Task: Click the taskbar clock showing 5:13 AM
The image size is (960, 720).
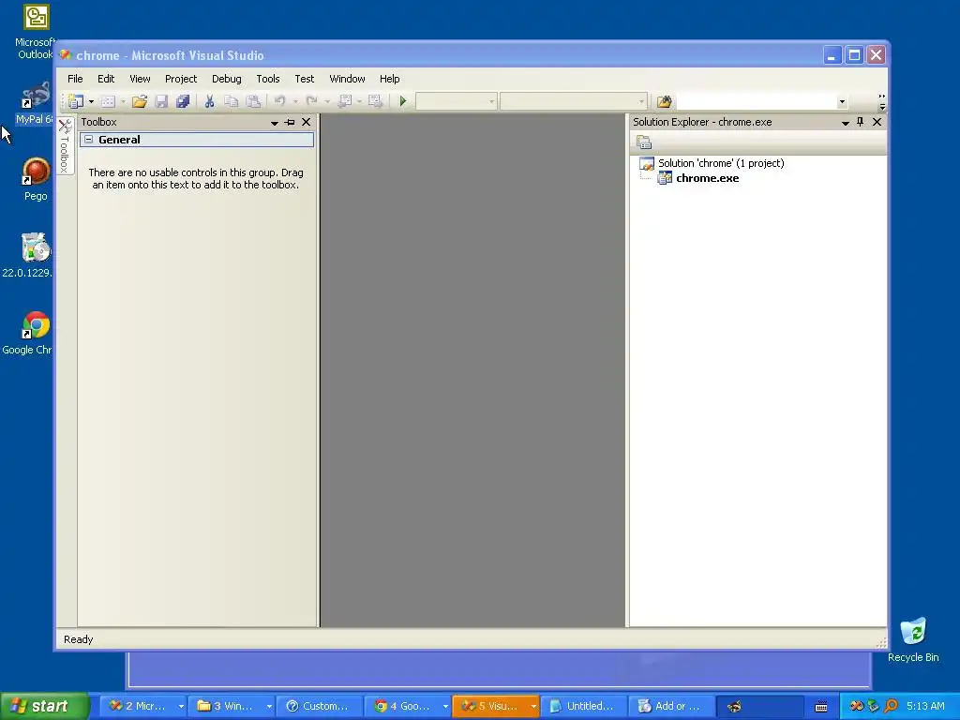Action: tap(925, 706)
